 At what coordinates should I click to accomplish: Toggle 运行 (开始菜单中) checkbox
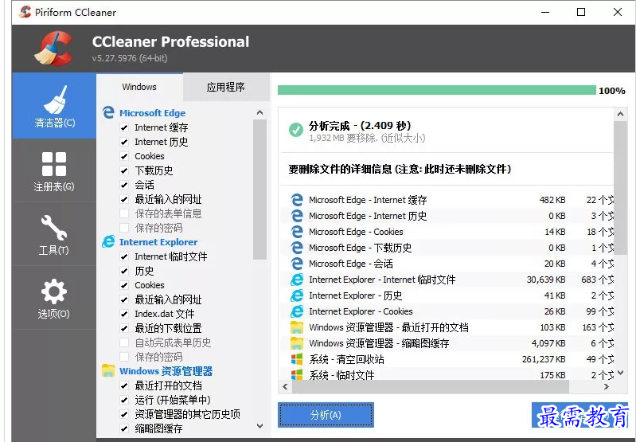pyautogui.click(x=124, y=400)
